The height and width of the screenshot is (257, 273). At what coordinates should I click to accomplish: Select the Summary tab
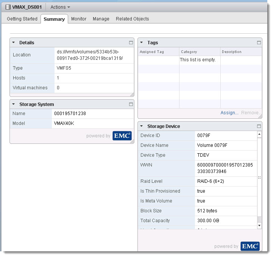54,19
